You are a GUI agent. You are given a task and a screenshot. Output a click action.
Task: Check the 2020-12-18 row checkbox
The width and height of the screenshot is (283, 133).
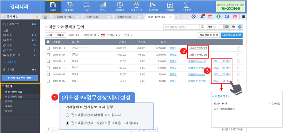[x=48, y=48]
